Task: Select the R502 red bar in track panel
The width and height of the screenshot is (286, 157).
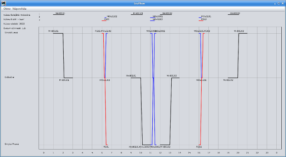Action: click(x=201, y=21)
